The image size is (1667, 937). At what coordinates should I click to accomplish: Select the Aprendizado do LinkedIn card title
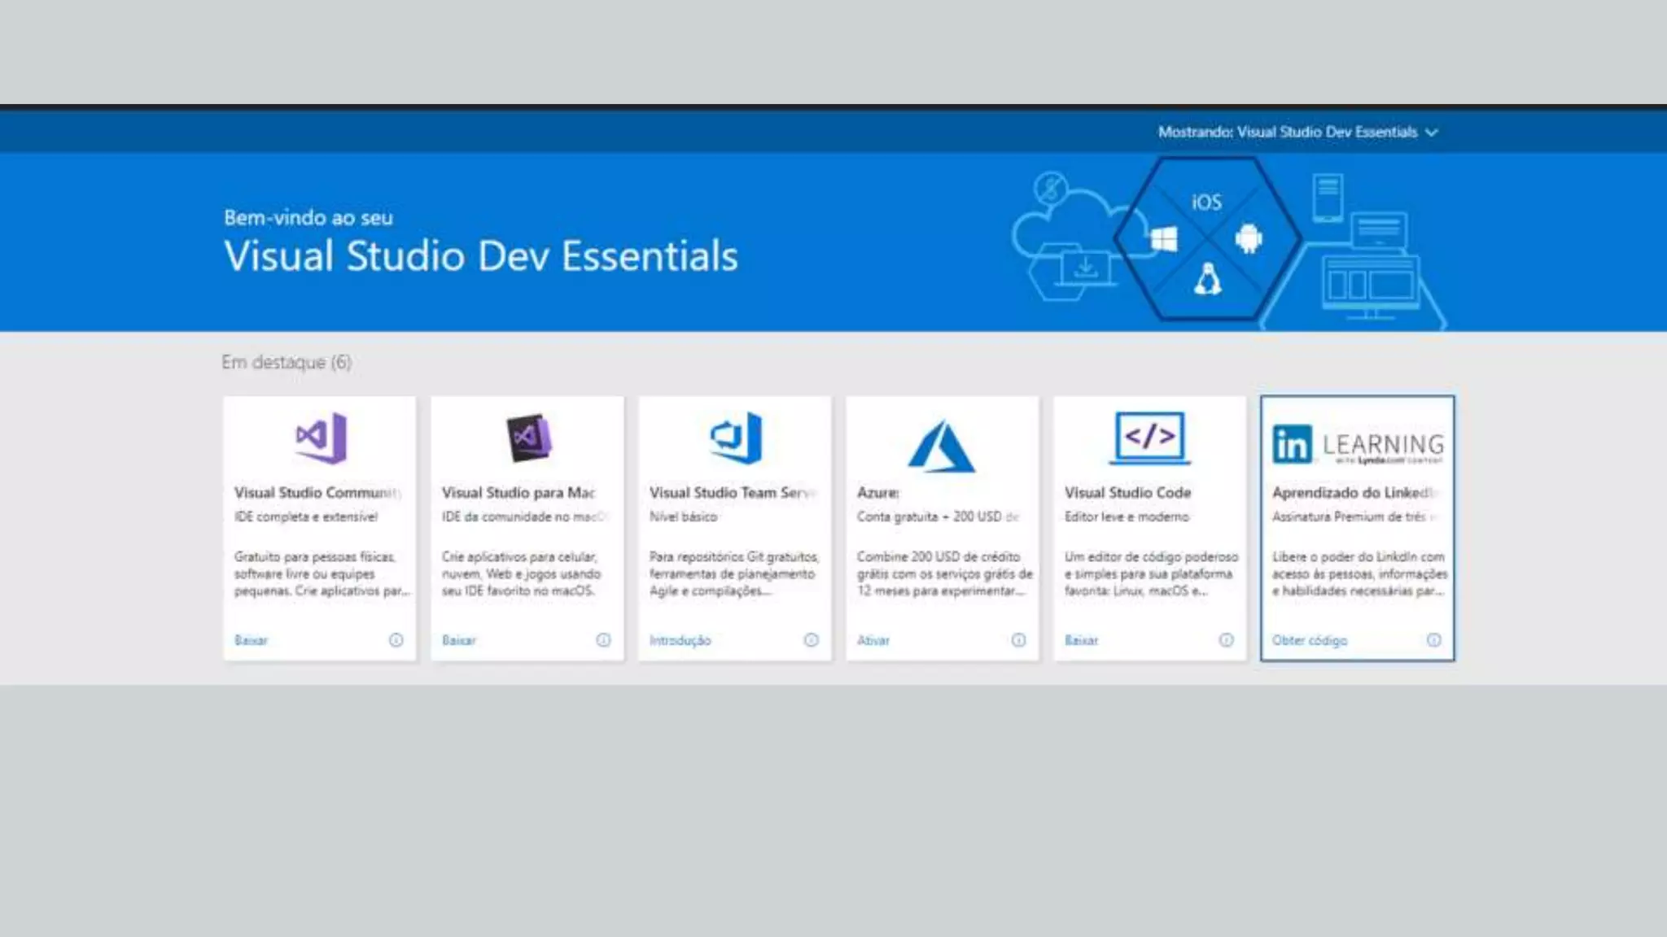click(x=1355, y=493)
